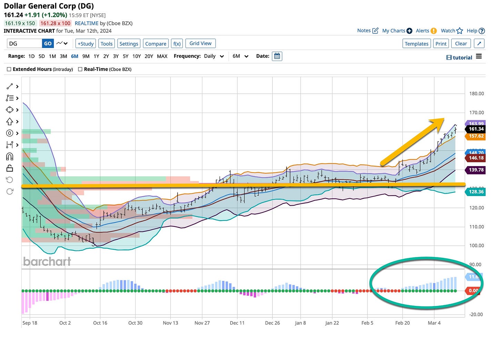Select the 20Y range
The width and height of the screenshot is (502, 339).
coord(149,56)
